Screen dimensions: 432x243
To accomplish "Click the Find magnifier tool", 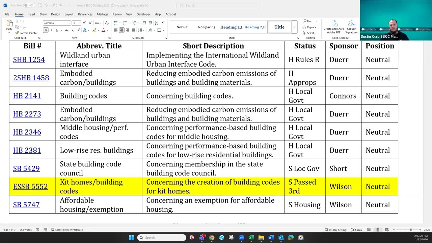I will [x=308, y=21].
